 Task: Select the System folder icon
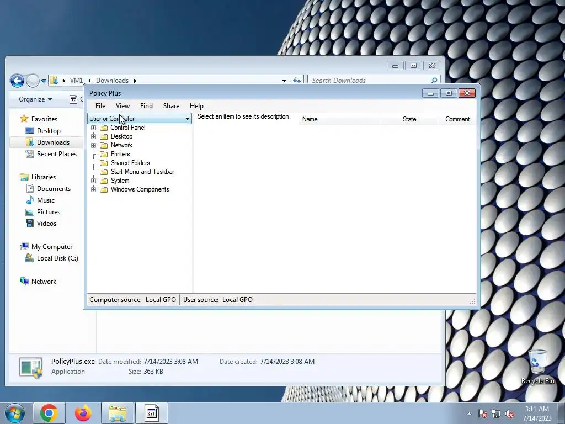104,181
